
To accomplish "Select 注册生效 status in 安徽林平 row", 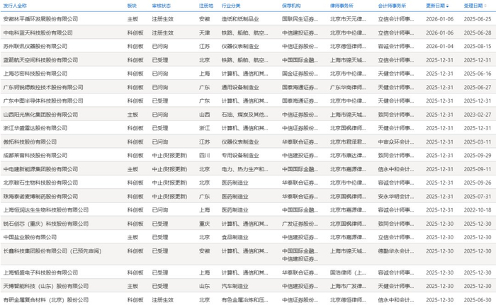I will [162, 19].
